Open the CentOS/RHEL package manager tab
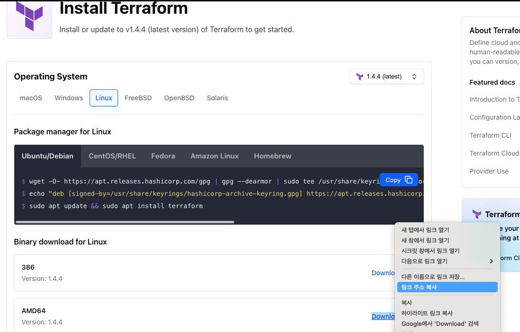The width and height of the screenshot is (520, 332). (x=112, y=156)
